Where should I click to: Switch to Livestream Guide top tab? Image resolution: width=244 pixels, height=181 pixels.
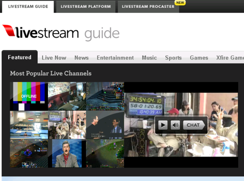click(28, 6)
